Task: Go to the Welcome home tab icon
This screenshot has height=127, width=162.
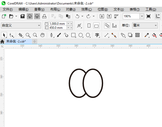Action: point(2,41)
